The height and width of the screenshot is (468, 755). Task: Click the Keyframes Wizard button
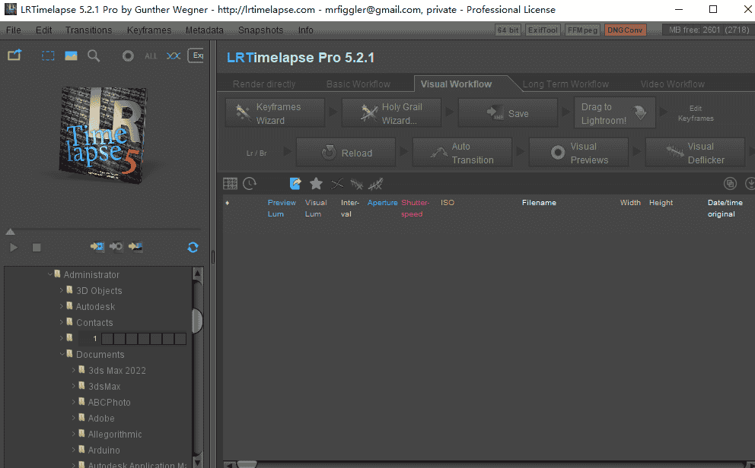pyautogui.click(x=275, y=114)
